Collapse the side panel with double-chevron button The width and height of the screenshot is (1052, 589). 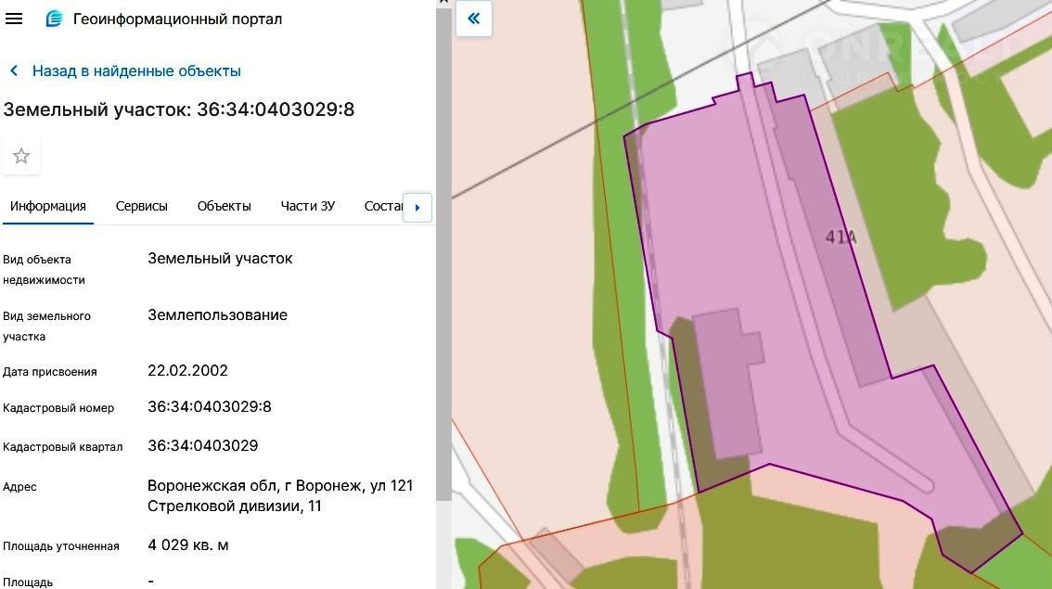point(474,19)
